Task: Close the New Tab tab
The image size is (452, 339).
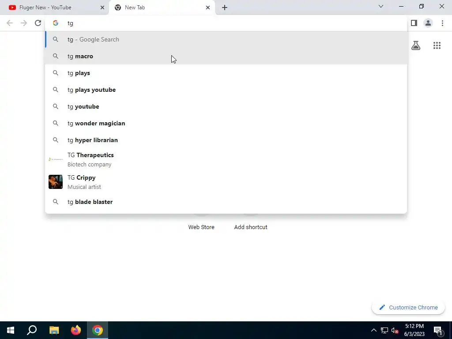Action: [x=208, y=8]
